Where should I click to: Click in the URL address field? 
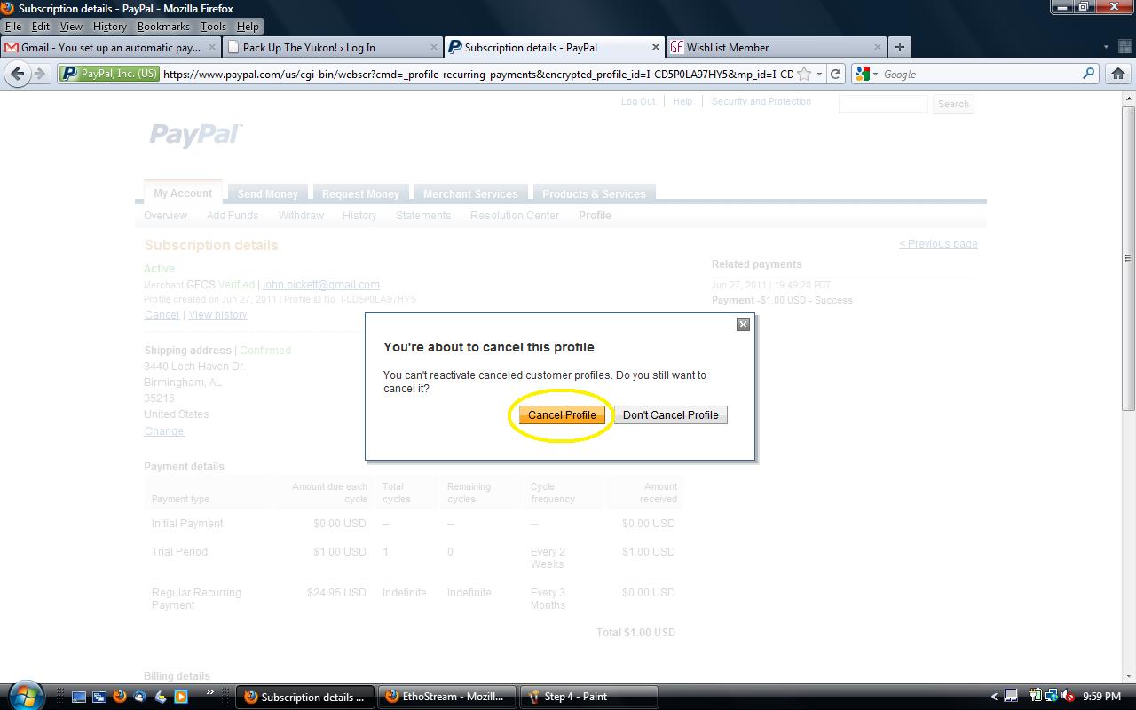click(477, 74)
